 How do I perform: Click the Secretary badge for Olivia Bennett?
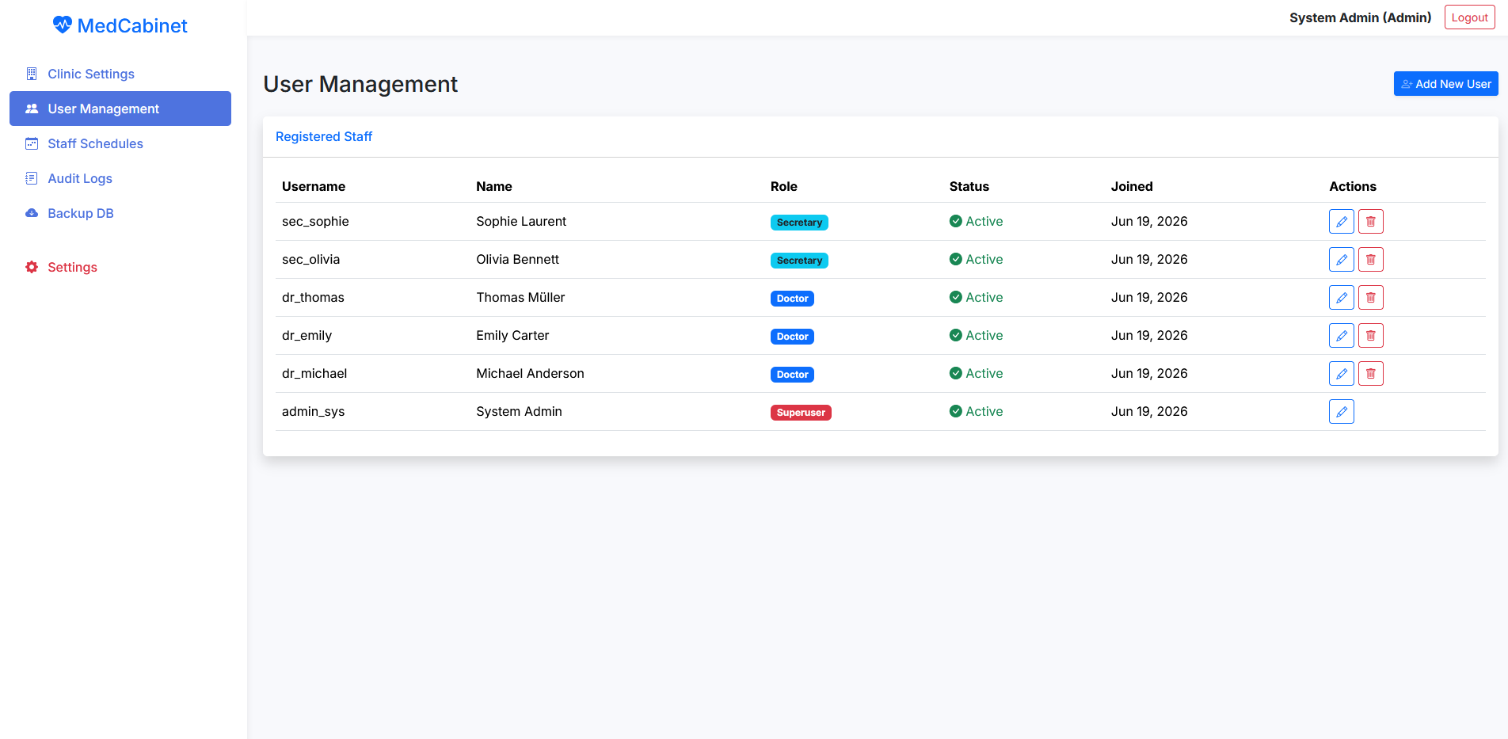[x=799, y=261]
